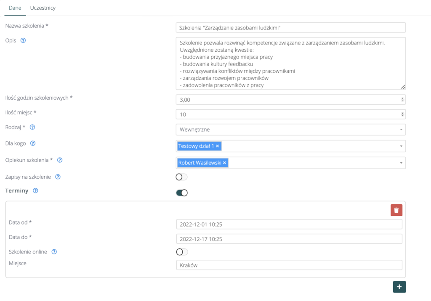Image resolution: width=431 pixels, height=301 pixels.
Task: Open the Rodzaj dropdown
Action: (x=290, y=129)
